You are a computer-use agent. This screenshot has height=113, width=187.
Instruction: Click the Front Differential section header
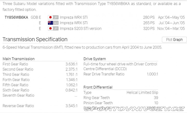click(98, 87)
